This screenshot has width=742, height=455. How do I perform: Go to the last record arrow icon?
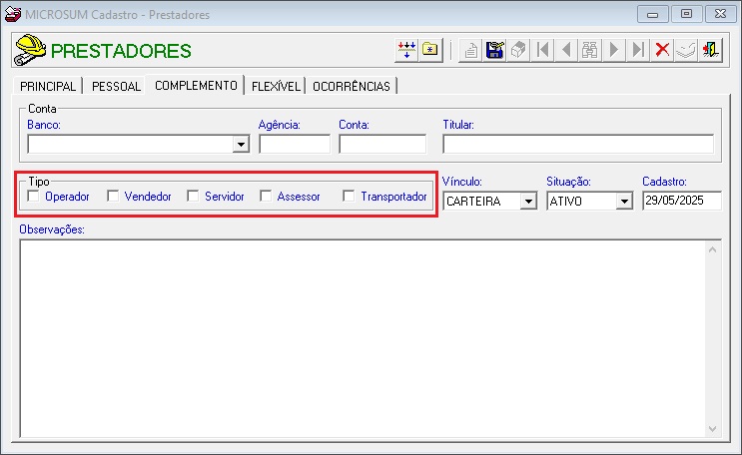tap(637, 50)
